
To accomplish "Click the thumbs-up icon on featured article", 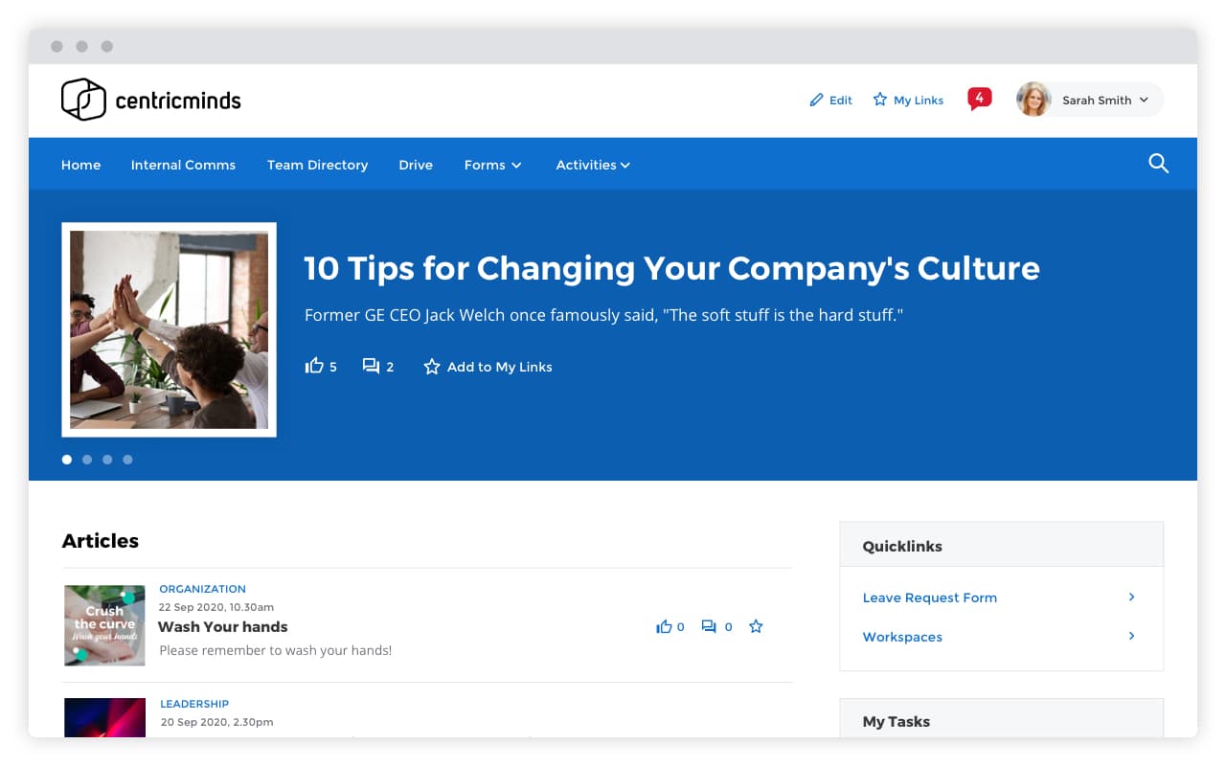I will (314, 366).
